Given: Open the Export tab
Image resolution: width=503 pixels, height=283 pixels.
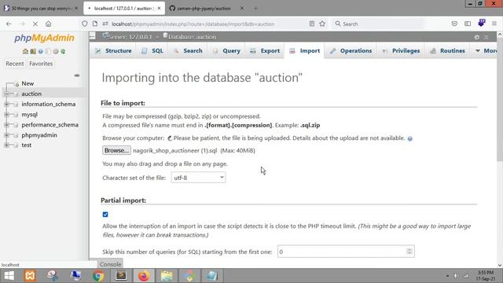Looking at the screenshot, I should 265,50.
